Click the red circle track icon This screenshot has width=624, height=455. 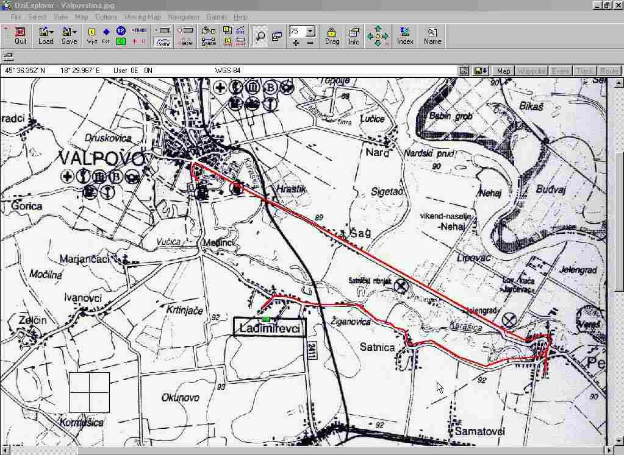coord(143,41)
